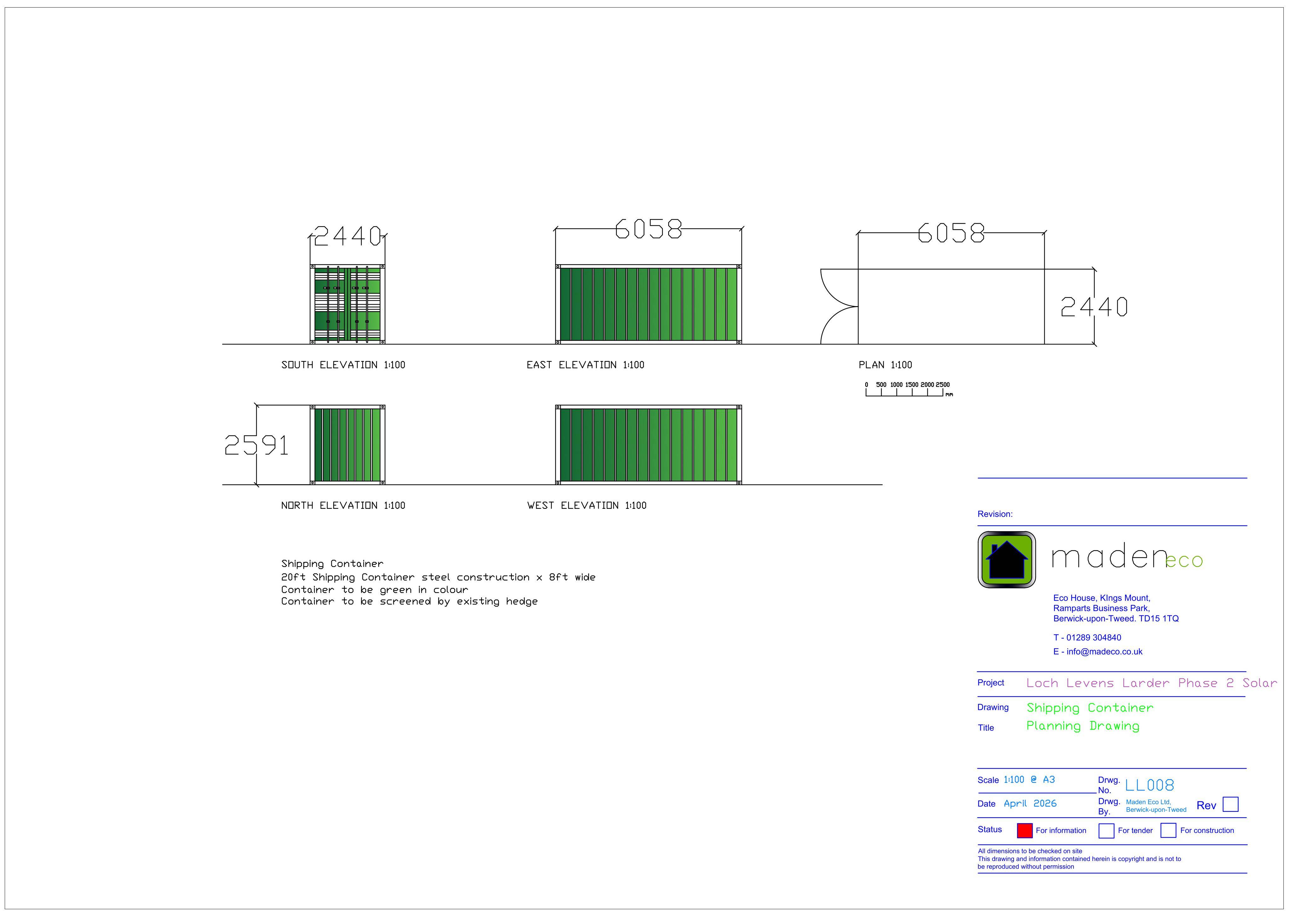Click the 'Loch Levens Larder Phase 2 Solar' project name

click(x=1152, y=683)
